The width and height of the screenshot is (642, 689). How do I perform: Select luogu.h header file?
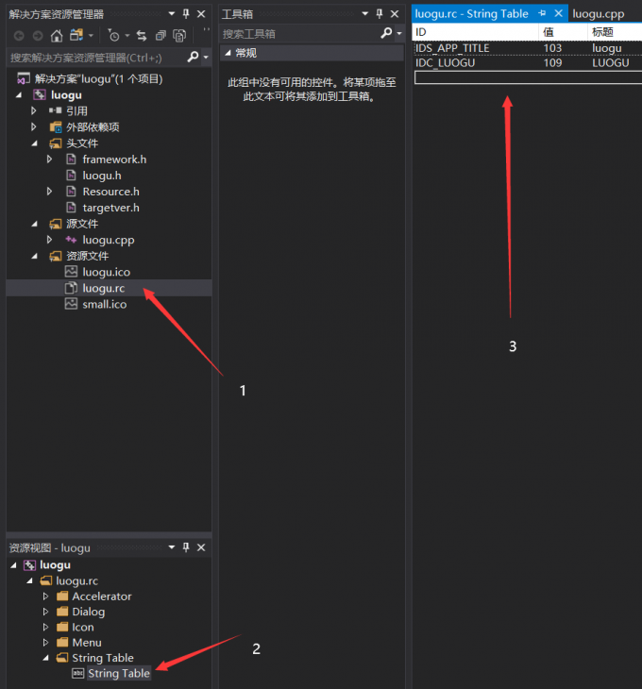coord(102,176)
